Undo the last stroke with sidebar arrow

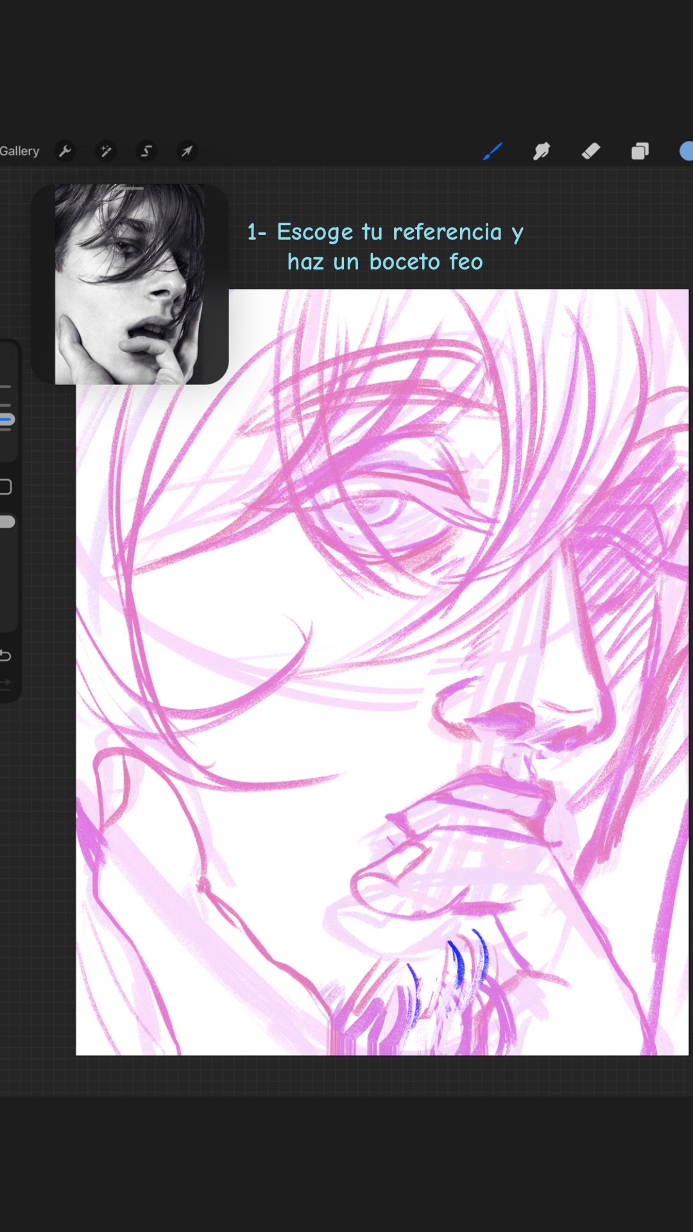click(x=5, y=656)
